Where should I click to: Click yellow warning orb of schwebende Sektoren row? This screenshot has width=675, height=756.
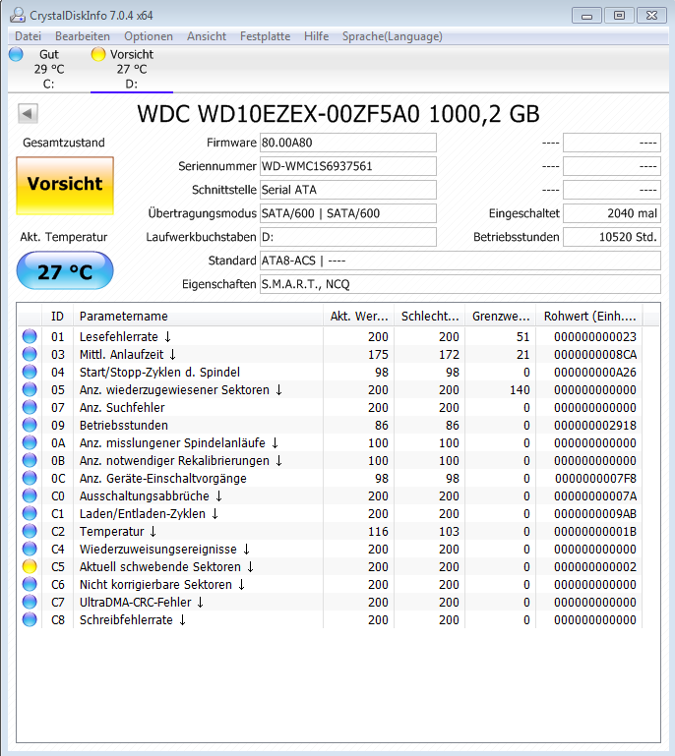(x=30, y=566)
